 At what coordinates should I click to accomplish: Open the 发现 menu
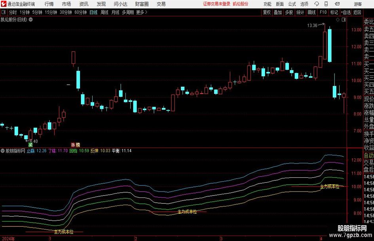101,4
